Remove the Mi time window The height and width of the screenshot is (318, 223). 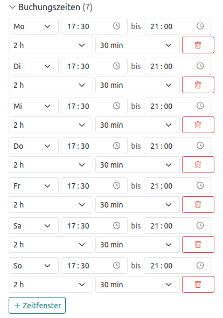click(198, 125)
